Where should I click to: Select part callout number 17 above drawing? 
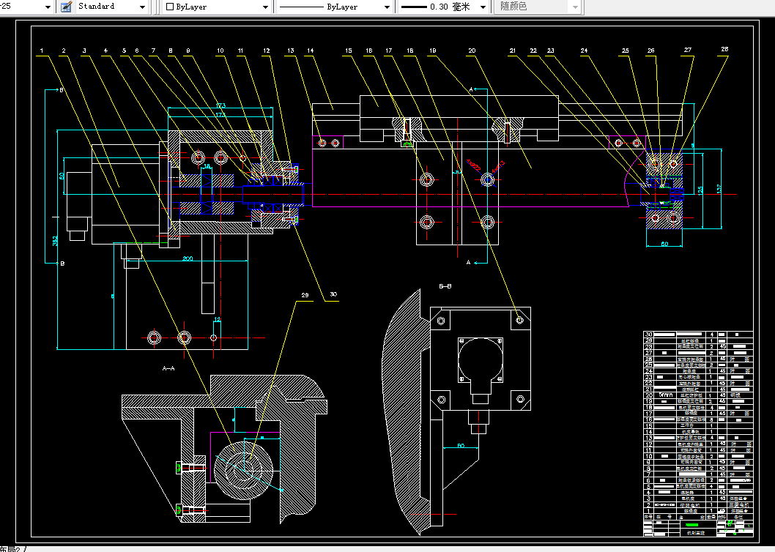388,51
